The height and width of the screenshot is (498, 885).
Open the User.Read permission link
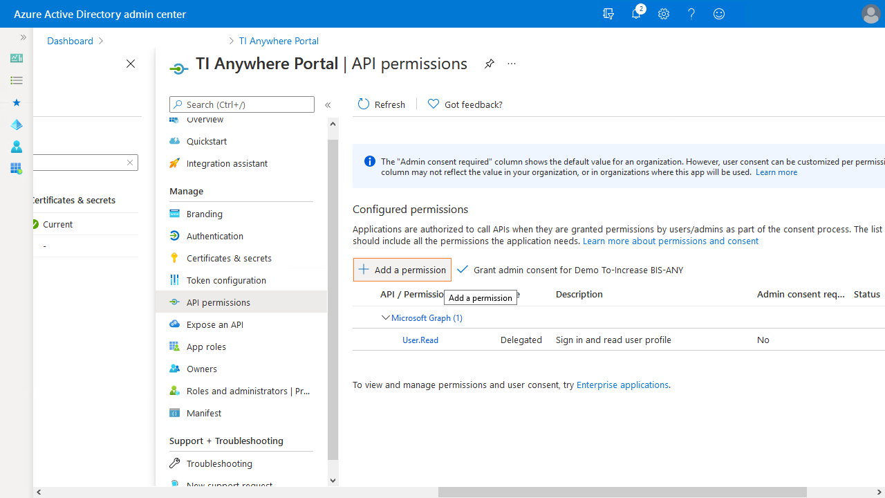tap(420, 340)
